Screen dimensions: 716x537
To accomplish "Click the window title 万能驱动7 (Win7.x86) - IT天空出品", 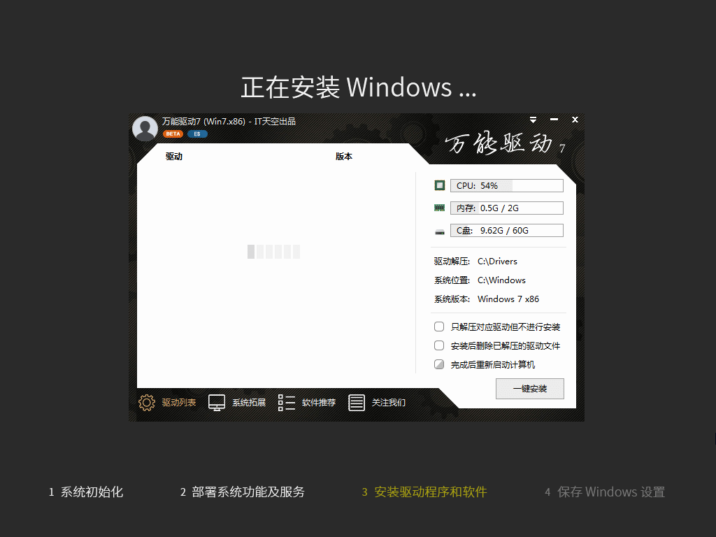I will (x=229, y=122).
